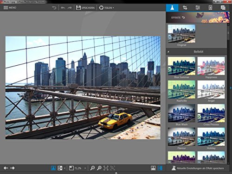This screenshot has height=174, width=232.
Task: Go to previous photo arrow
Action: [x=6, y=168]
